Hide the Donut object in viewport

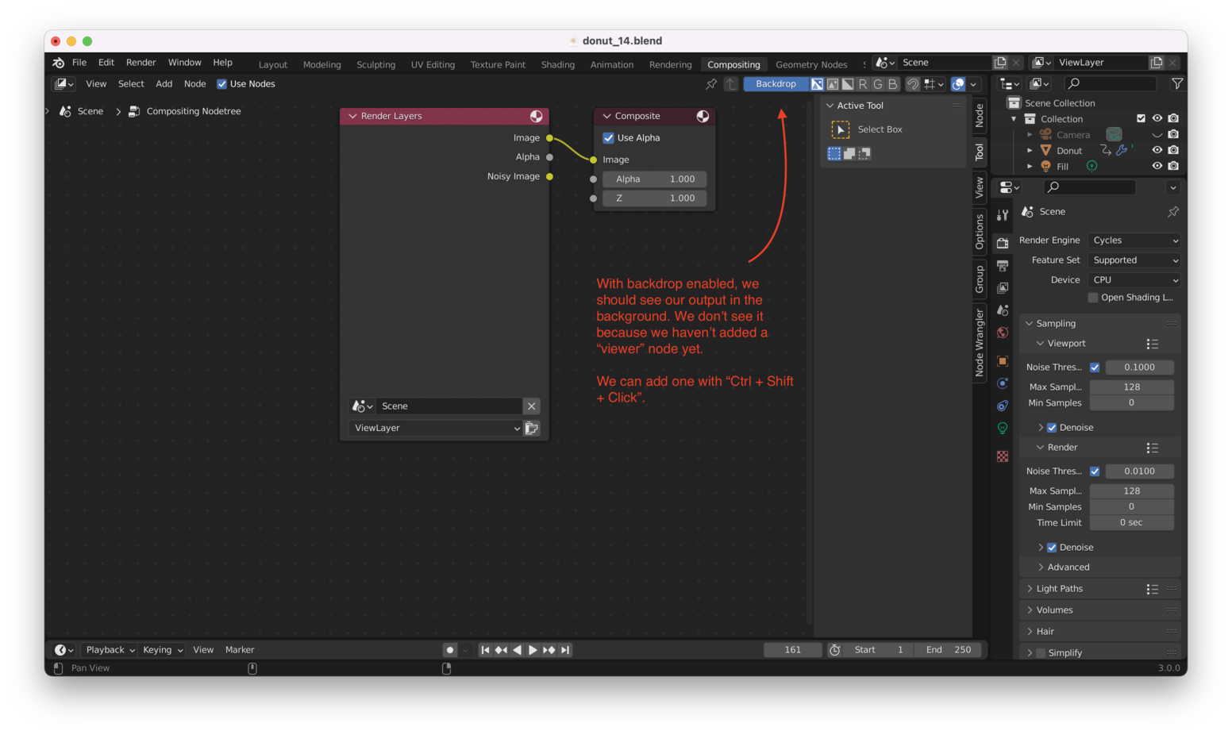1157,150
